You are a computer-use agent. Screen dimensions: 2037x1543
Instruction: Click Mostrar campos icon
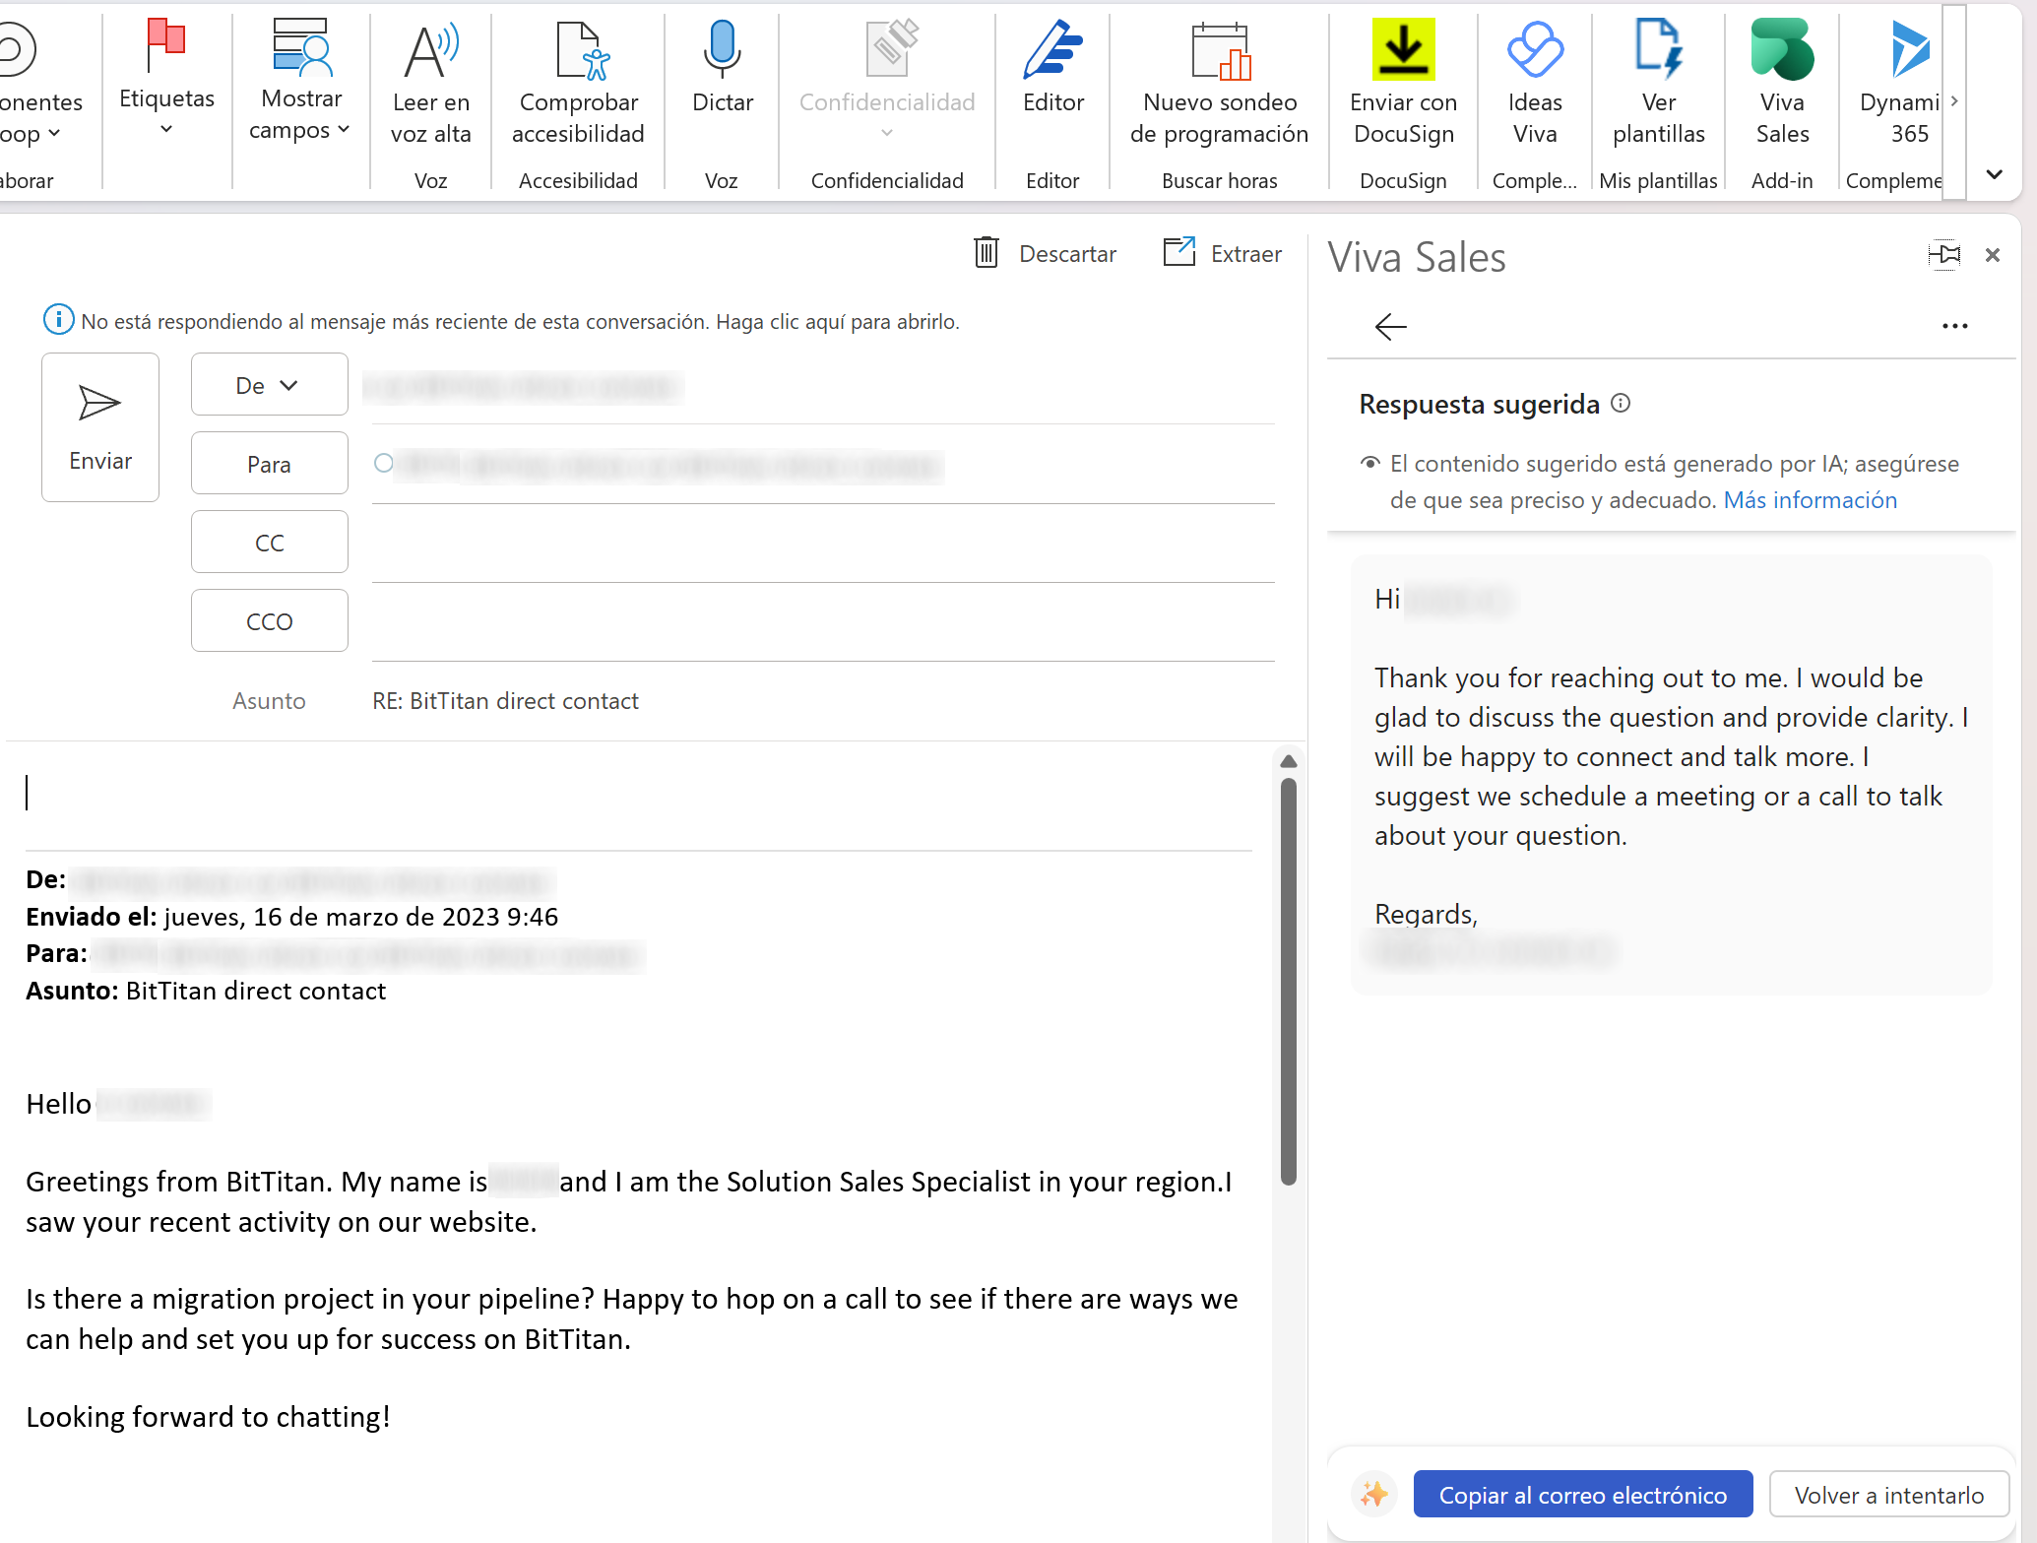(x=301, y=46)
